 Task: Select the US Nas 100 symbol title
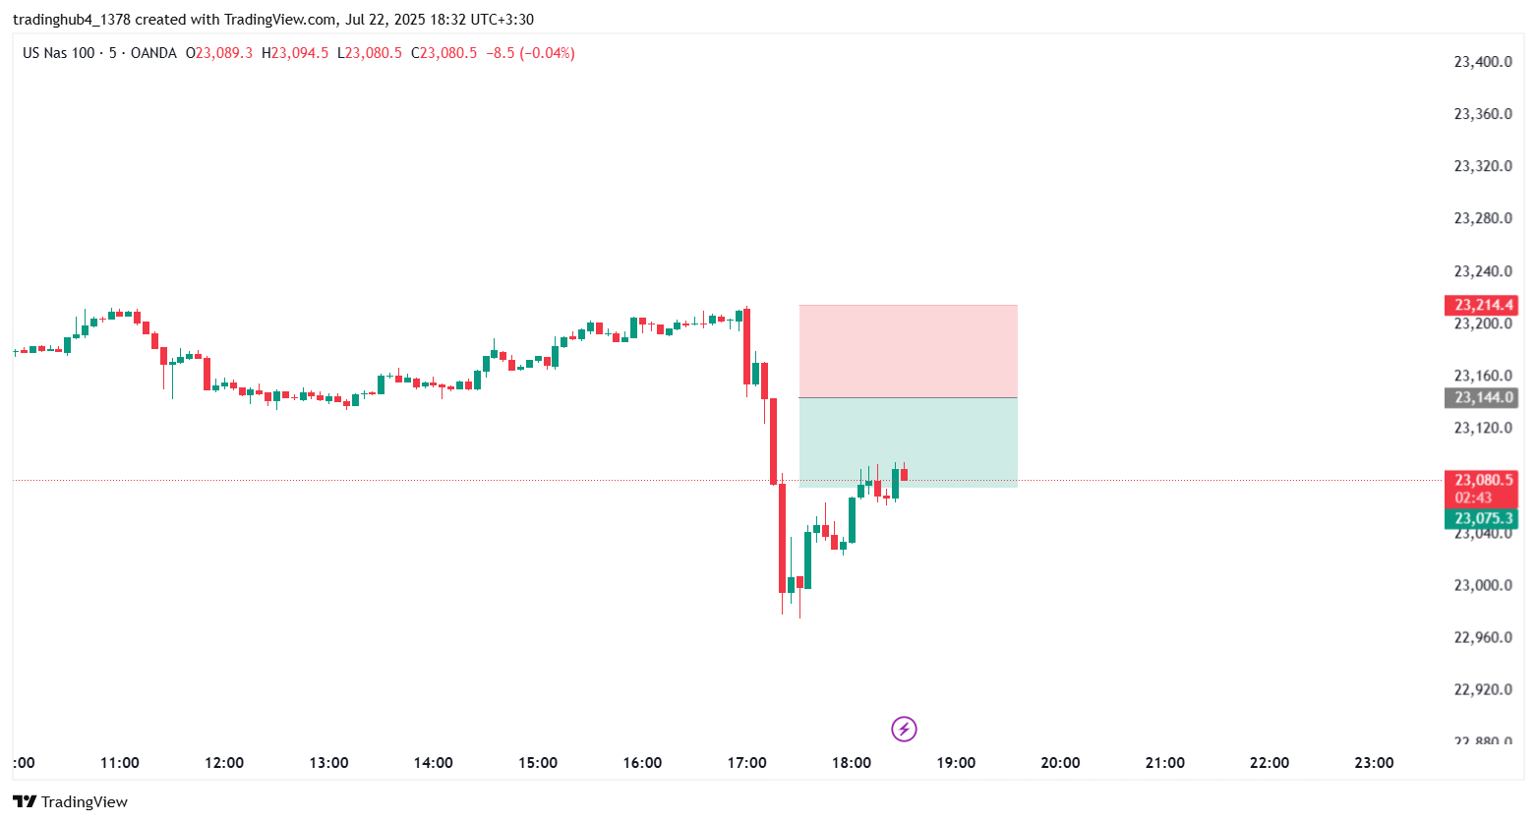click(59, 53)
